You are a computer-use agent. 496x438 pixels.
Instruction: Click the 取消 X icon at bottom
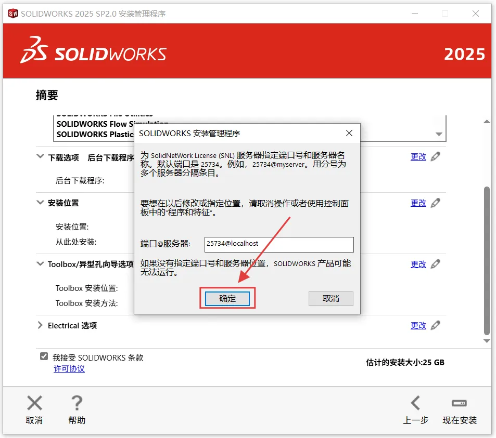click(x=34, y=403)
